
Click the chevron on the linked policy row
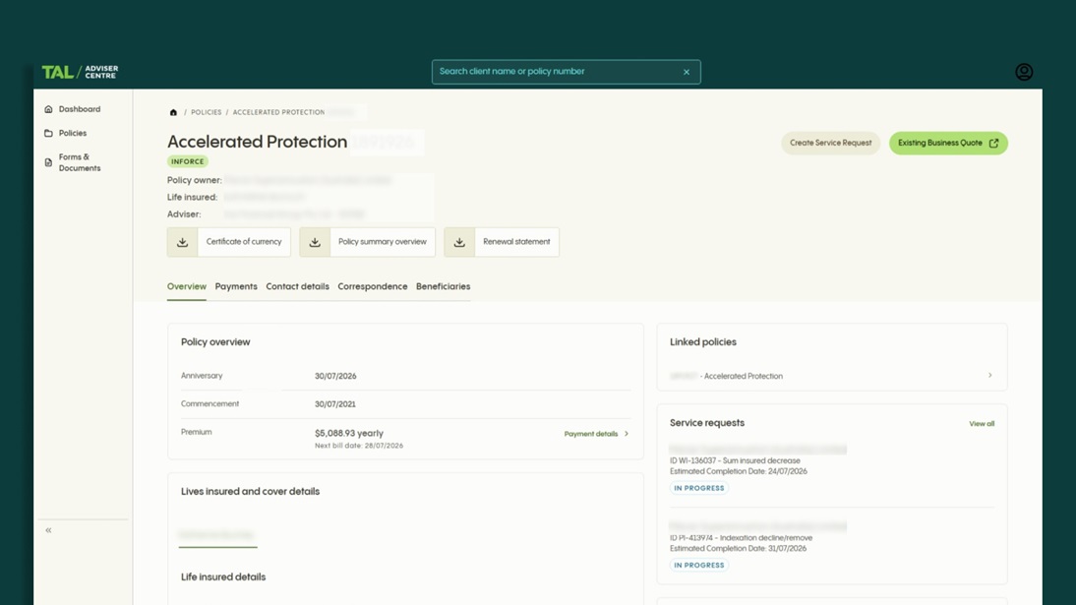point(989,376)
